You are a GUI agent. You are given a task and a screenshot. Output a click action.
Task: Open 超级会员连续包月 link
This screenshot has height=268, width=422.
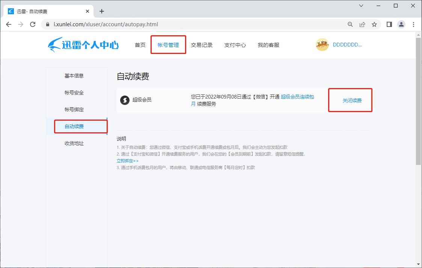[297, 97]
